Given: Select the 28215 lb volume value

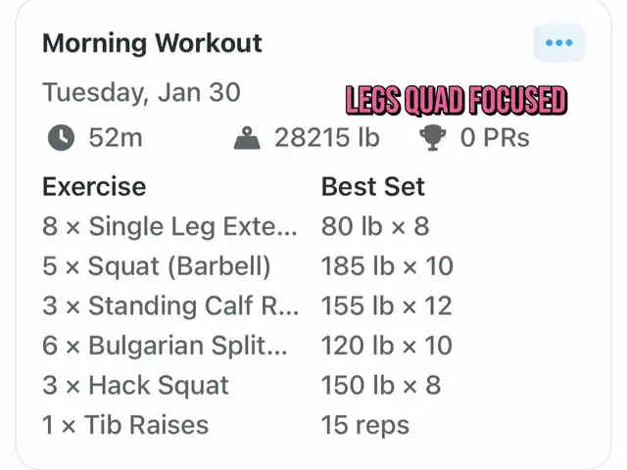Looking at the screenshot, I should click(326, 138).
